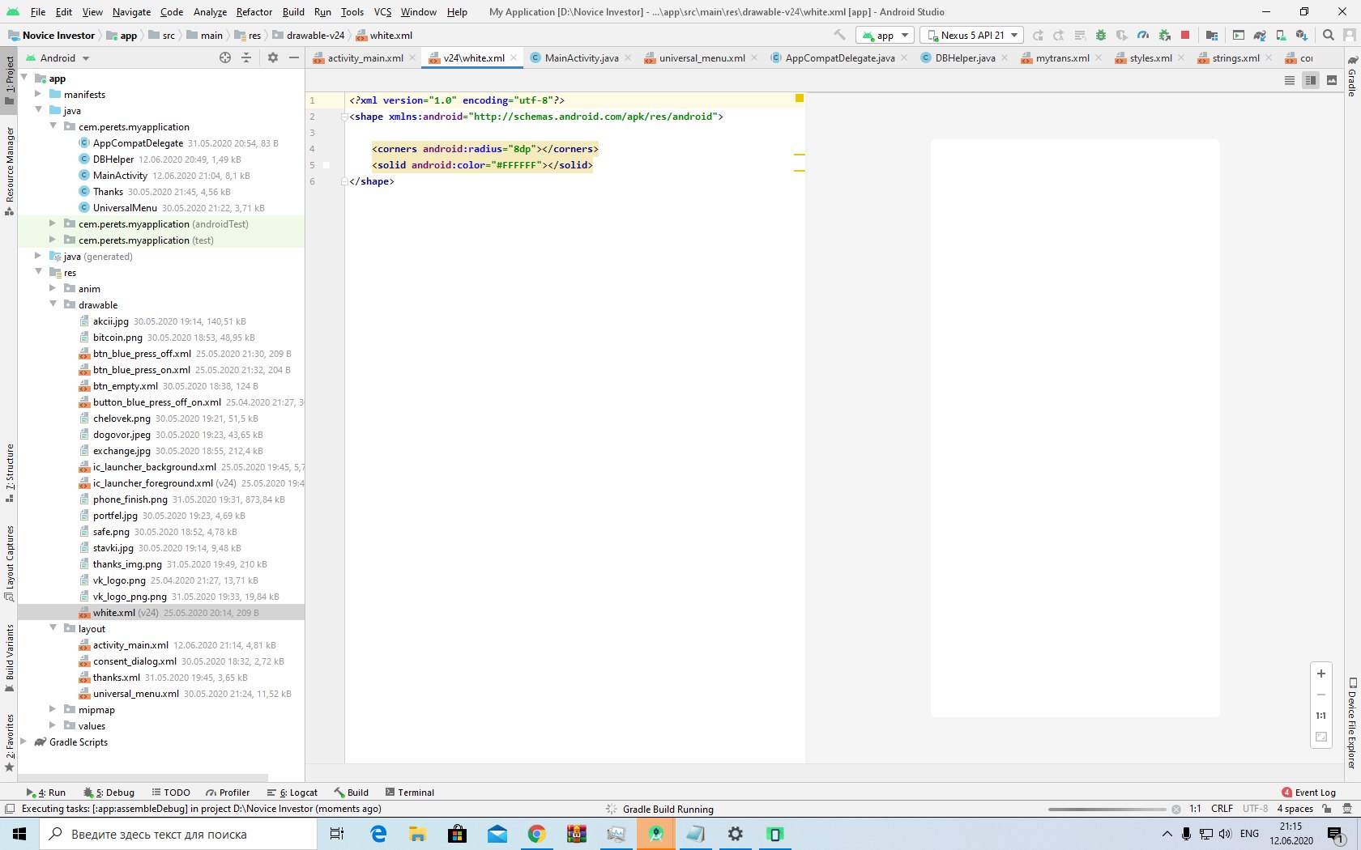Click the Gradle build progress bar
Screen dimensions: 1361x850
(1107, 809)
